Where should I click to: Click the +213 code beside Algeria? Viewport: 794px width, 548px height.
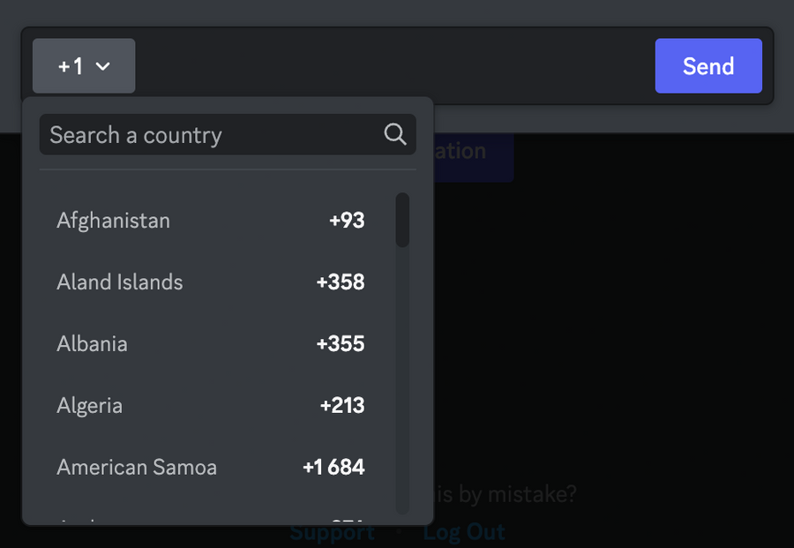341,405
